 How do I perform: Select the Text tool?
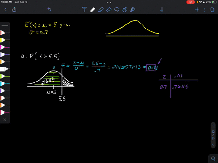click(84, 10)
